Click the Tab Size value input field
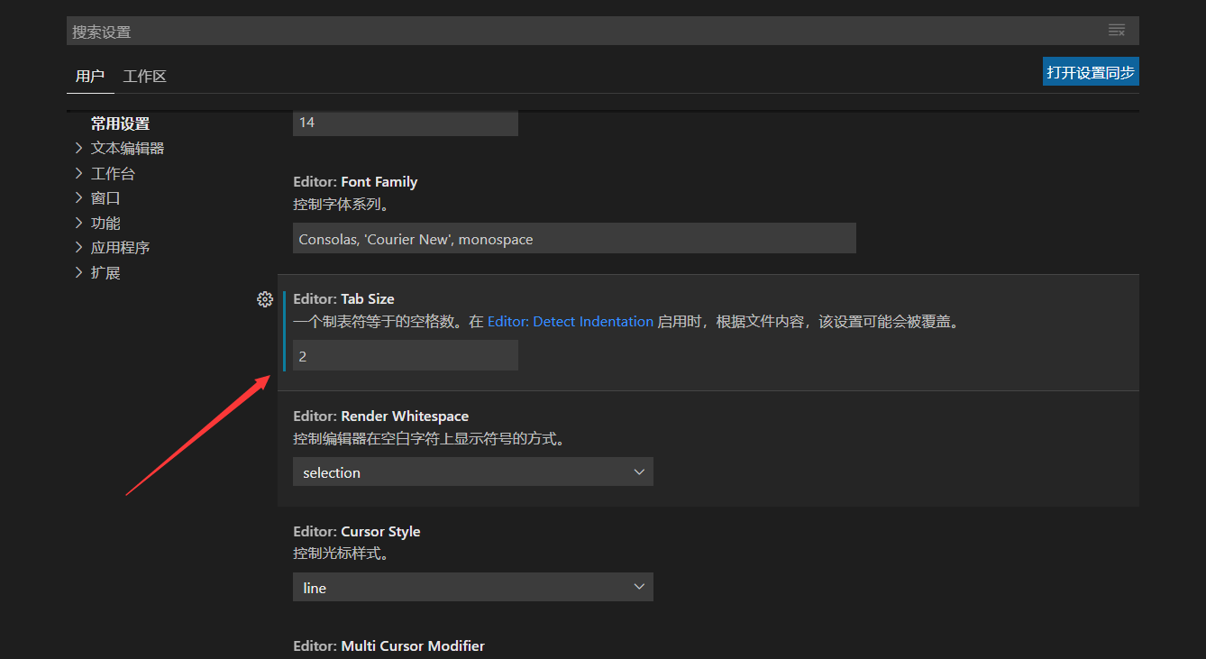The height and width of the screenshot is (659, 1206). 405,355
